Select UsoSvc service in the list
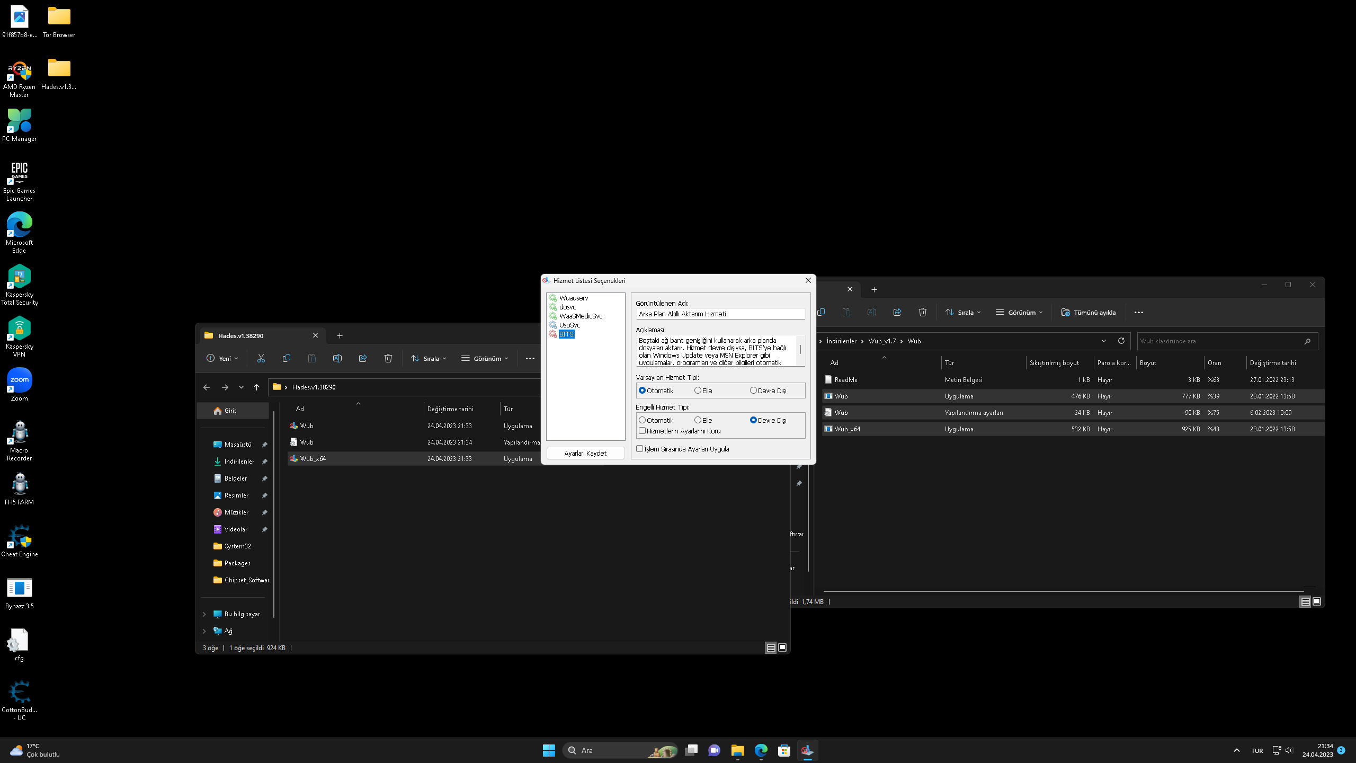Viewport: 1356px width, 763px height. pos(569,325)
